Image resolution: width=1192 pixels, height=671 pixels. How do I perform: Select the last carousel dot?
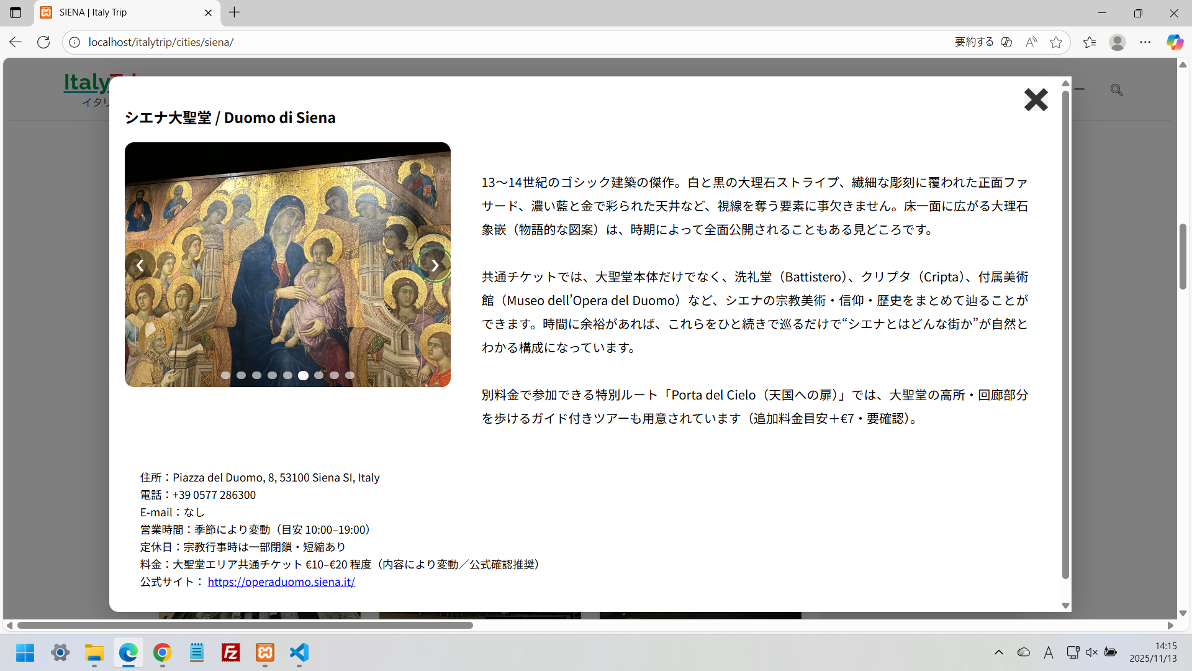coord(350,375)
